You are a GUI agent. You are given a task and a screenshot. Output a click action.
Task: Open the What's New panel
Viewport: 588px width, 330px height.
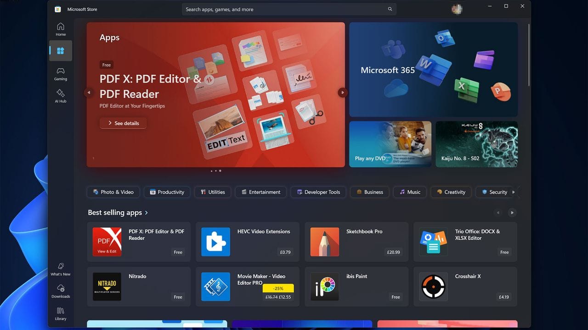click(x=60, y=270)
